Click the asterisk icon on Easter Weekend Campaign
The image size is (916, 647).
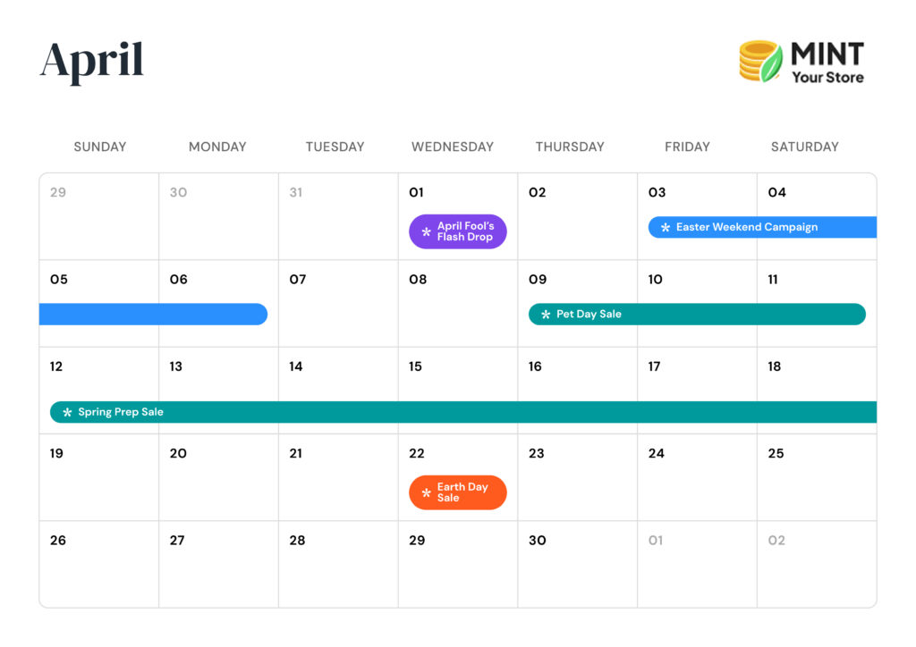point(665,228)
